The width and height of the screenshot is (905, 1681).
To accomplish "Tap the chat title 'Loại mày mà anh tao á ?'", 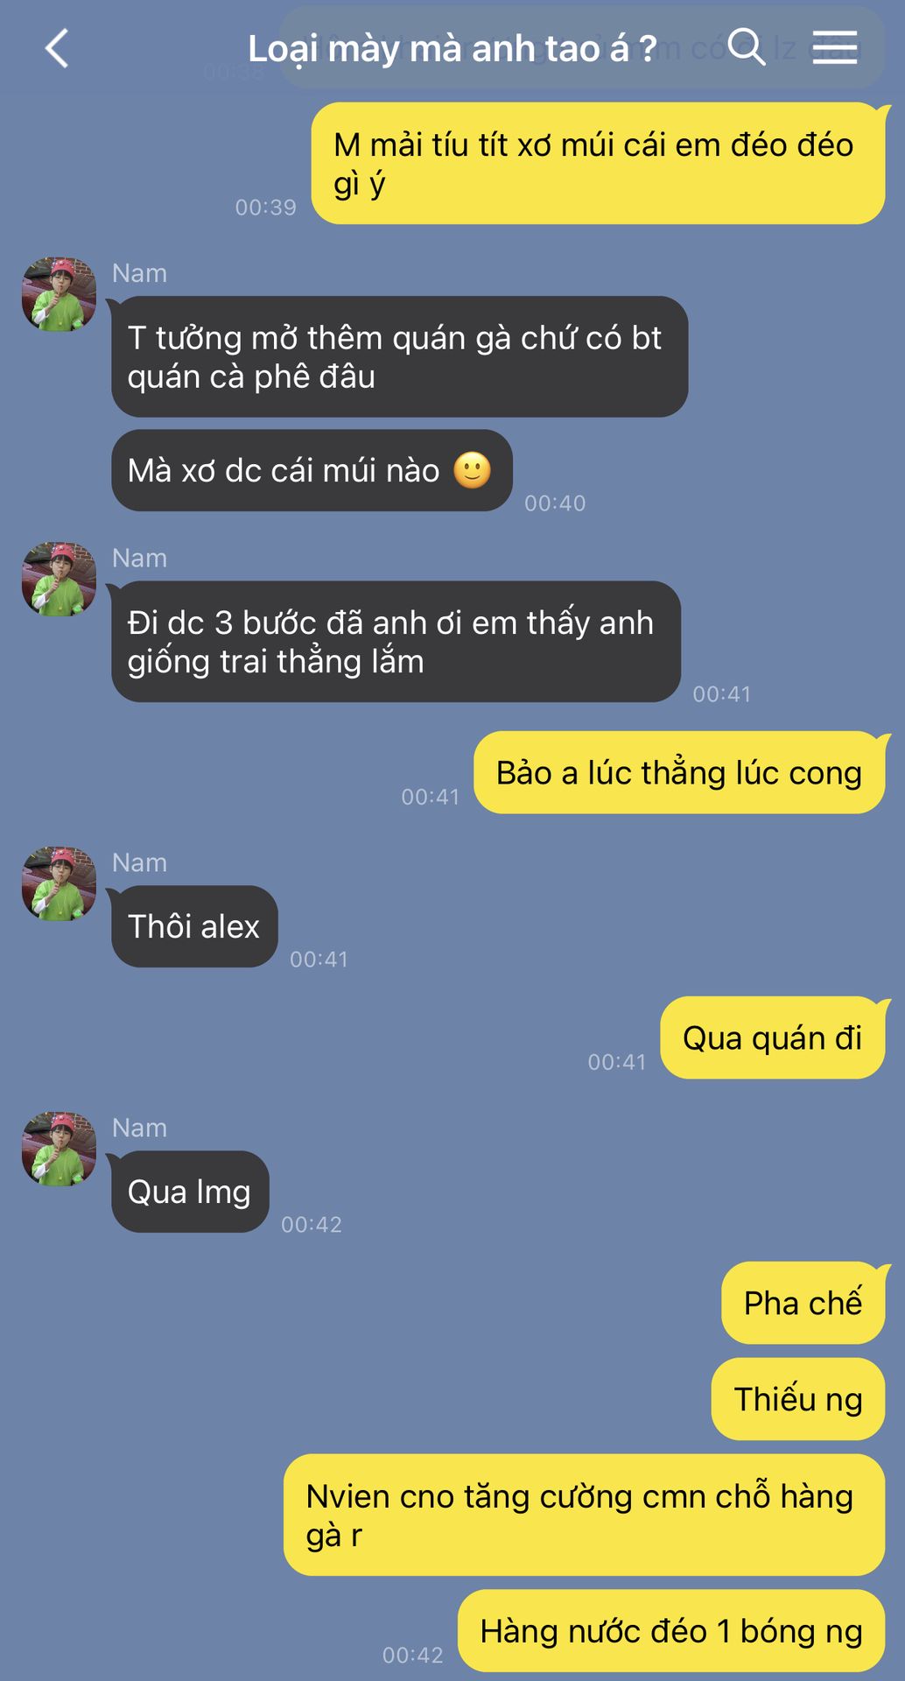I will pyautogui.click(x=452, y=49).
